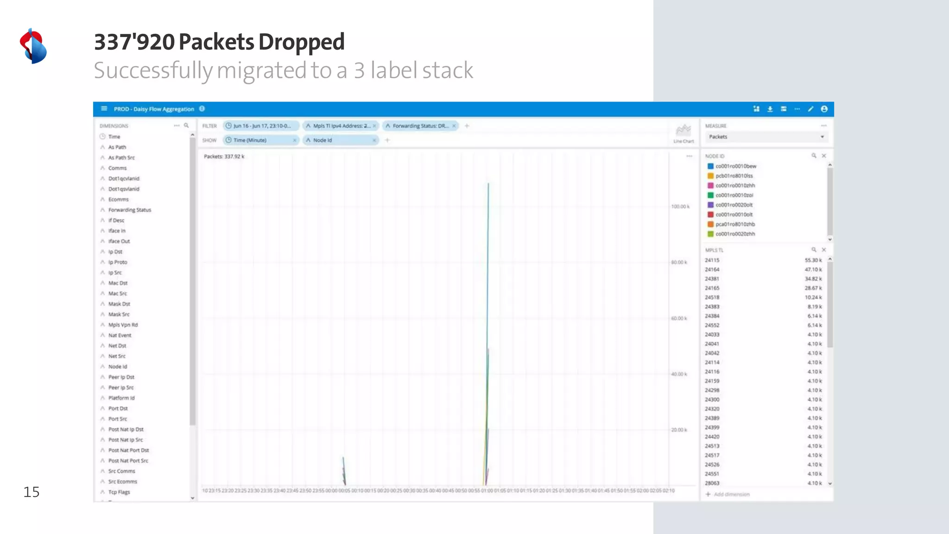This screenshot has height=534, width=949.
Task: Click the pencil edit icon in header
Action: tap(810, 109)
